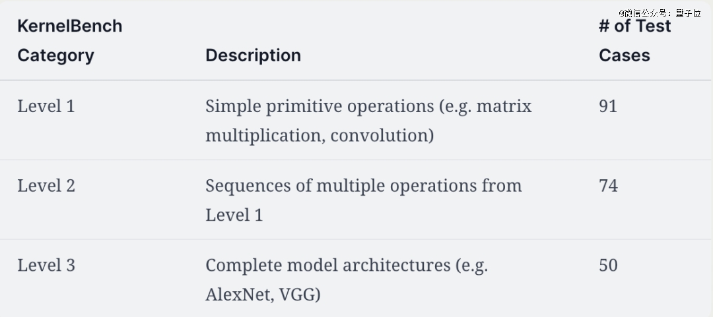Click the word 'convolution)' in Level 1 row
The width and height of the screenshot is (713, 317).
click(x=382, y=136)
